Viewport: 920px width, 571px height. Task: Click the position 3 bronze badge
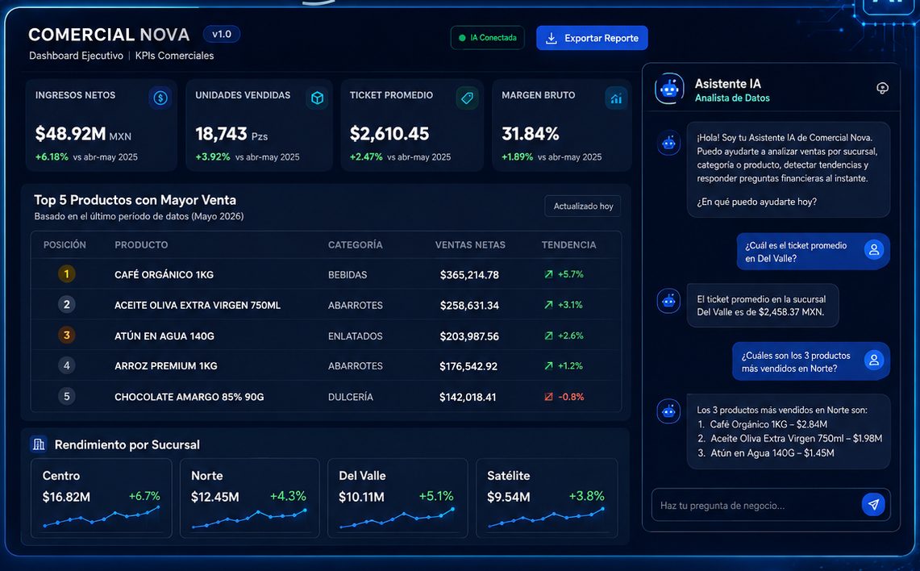[x=66, y=335]
